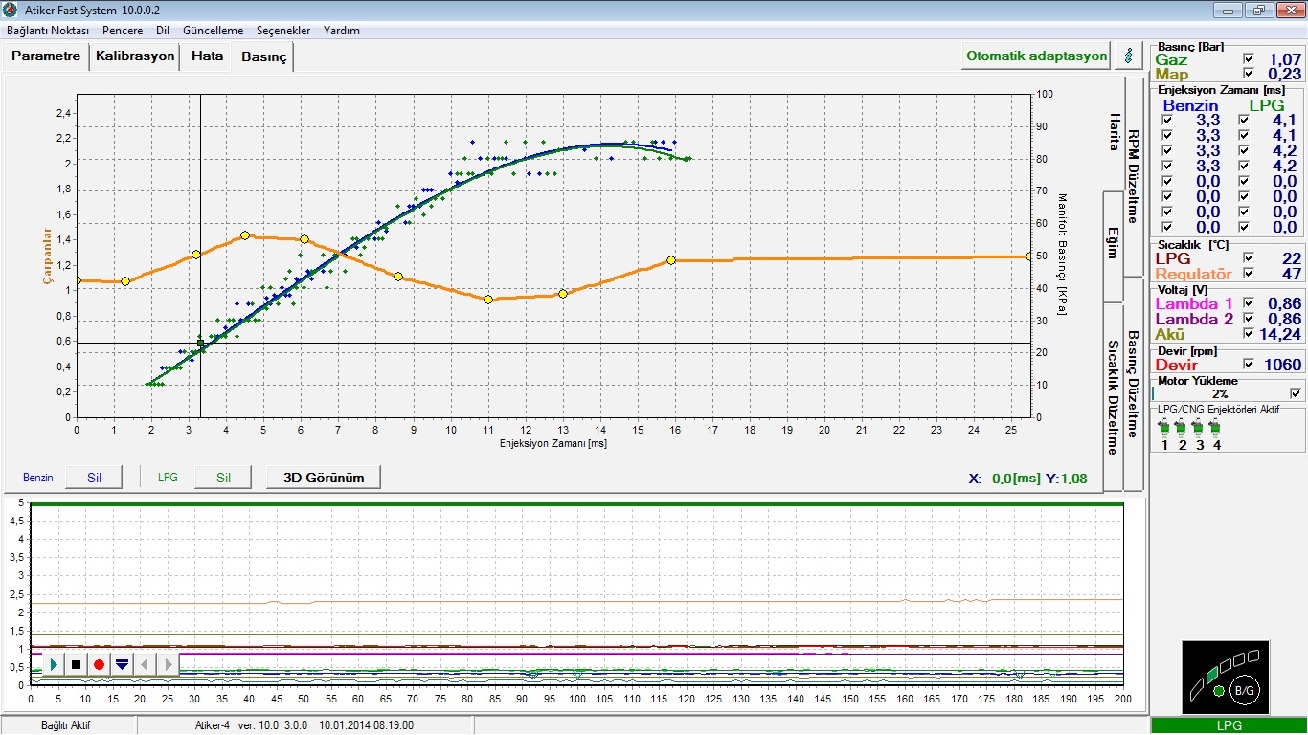1308x735 pixels.
Task: Toggle the Devir rpm checkbox
Action: [1248, 364]
